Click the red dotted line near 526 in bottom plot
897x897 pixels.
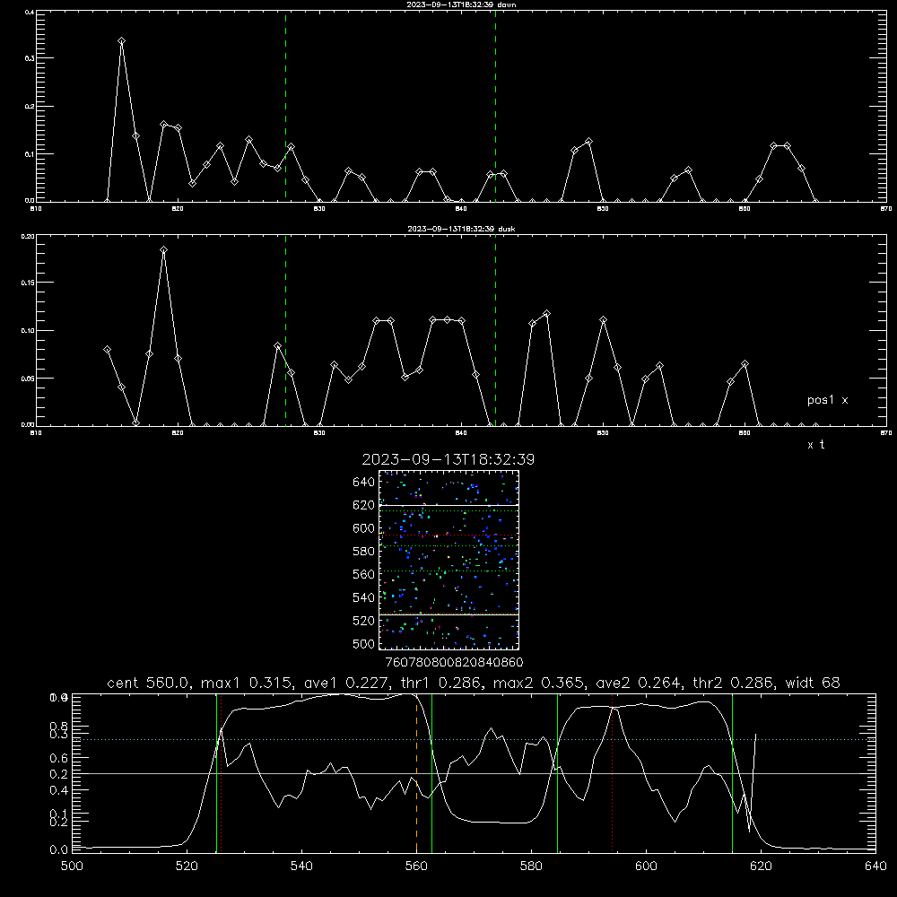pos(221,772)
